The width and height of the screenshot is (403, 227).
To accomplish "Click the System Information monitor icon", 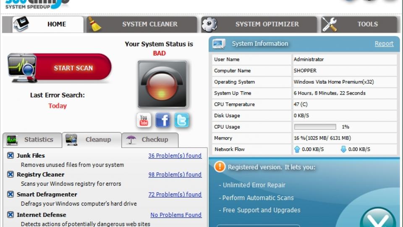I will pos(219,44).
